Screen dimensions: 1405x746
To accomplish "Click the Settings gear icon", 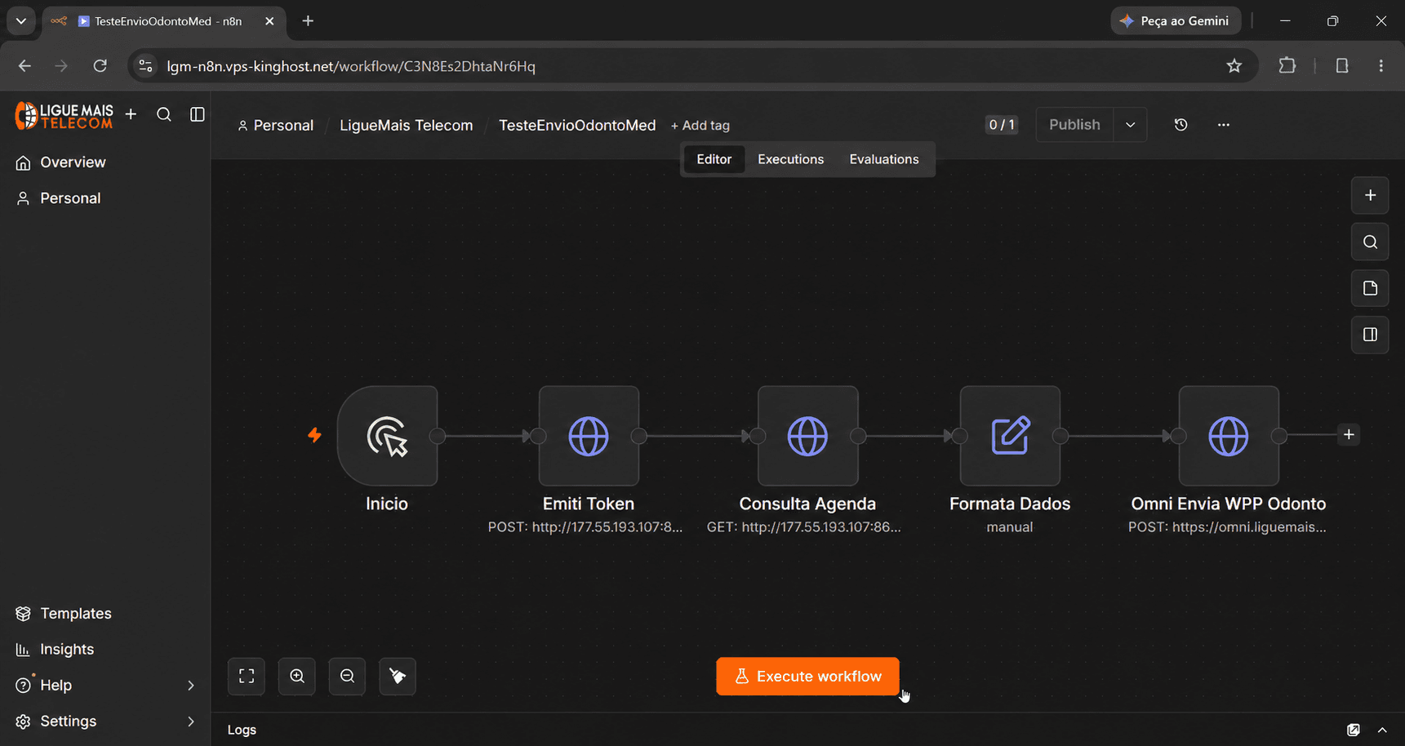I will 23,722.
